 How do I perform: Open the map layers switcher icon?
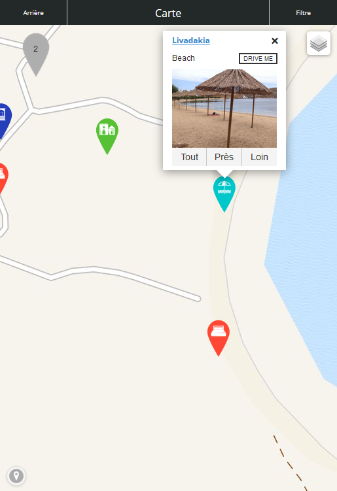click(319, 44)
